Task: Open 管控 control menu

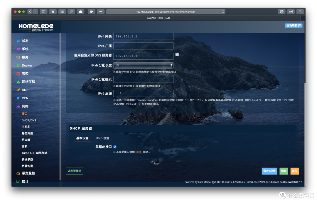Action: 25,73
